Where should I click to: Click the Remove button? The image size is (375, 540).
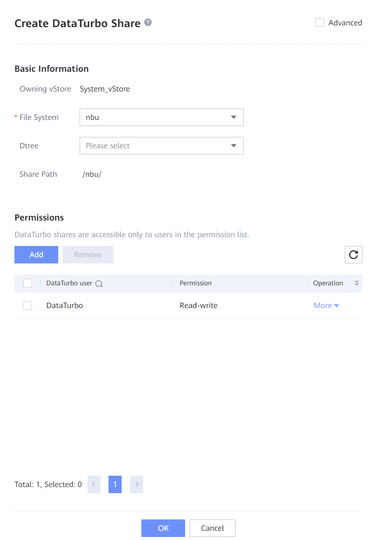pos(88,255)
